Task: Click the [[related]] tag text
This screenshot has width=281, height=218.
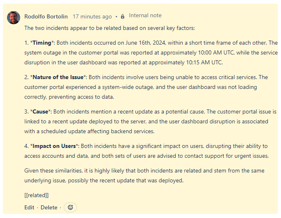Action: 36,195
